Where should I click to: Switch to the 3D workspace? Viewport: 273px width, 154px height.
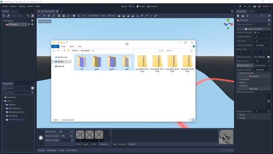(x=132, y=6)
